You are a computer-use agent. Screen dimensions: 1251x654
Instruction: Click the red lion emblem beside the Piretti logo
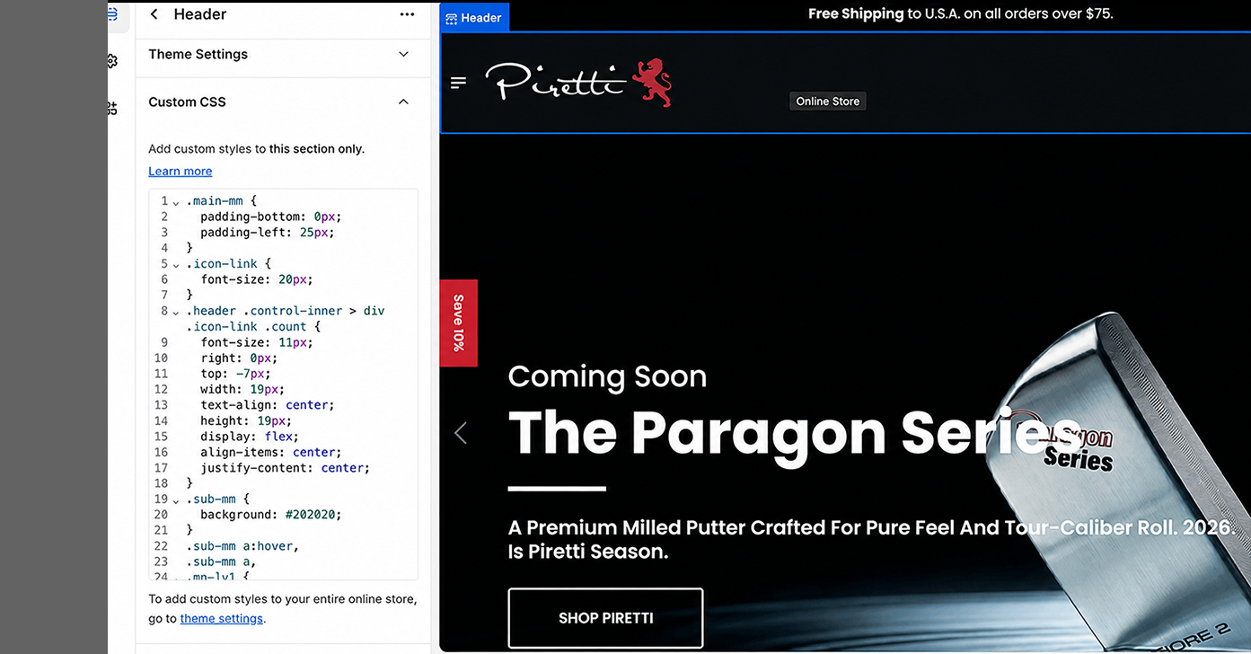pyautogui.click(x=652, y=83)
